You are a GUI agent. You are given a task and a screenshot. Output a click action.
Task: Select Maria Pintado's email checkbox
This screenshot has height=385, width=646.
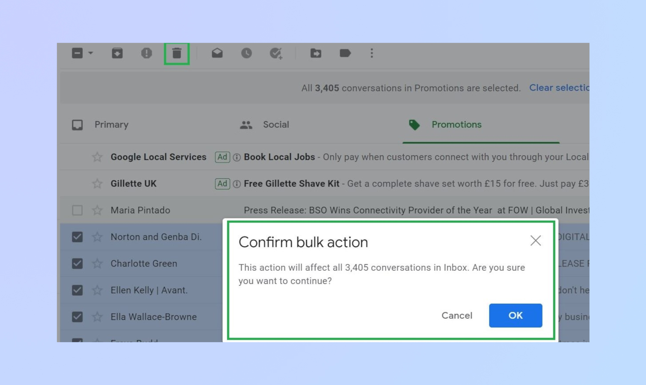pyautogui.click(x=77, y=210)
